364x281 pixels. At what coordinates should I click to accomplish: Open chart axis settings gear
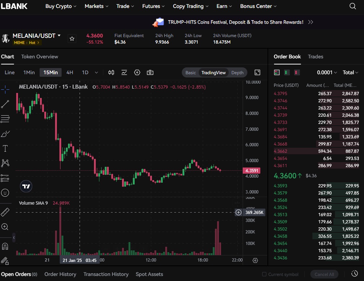tap(255, 260)
